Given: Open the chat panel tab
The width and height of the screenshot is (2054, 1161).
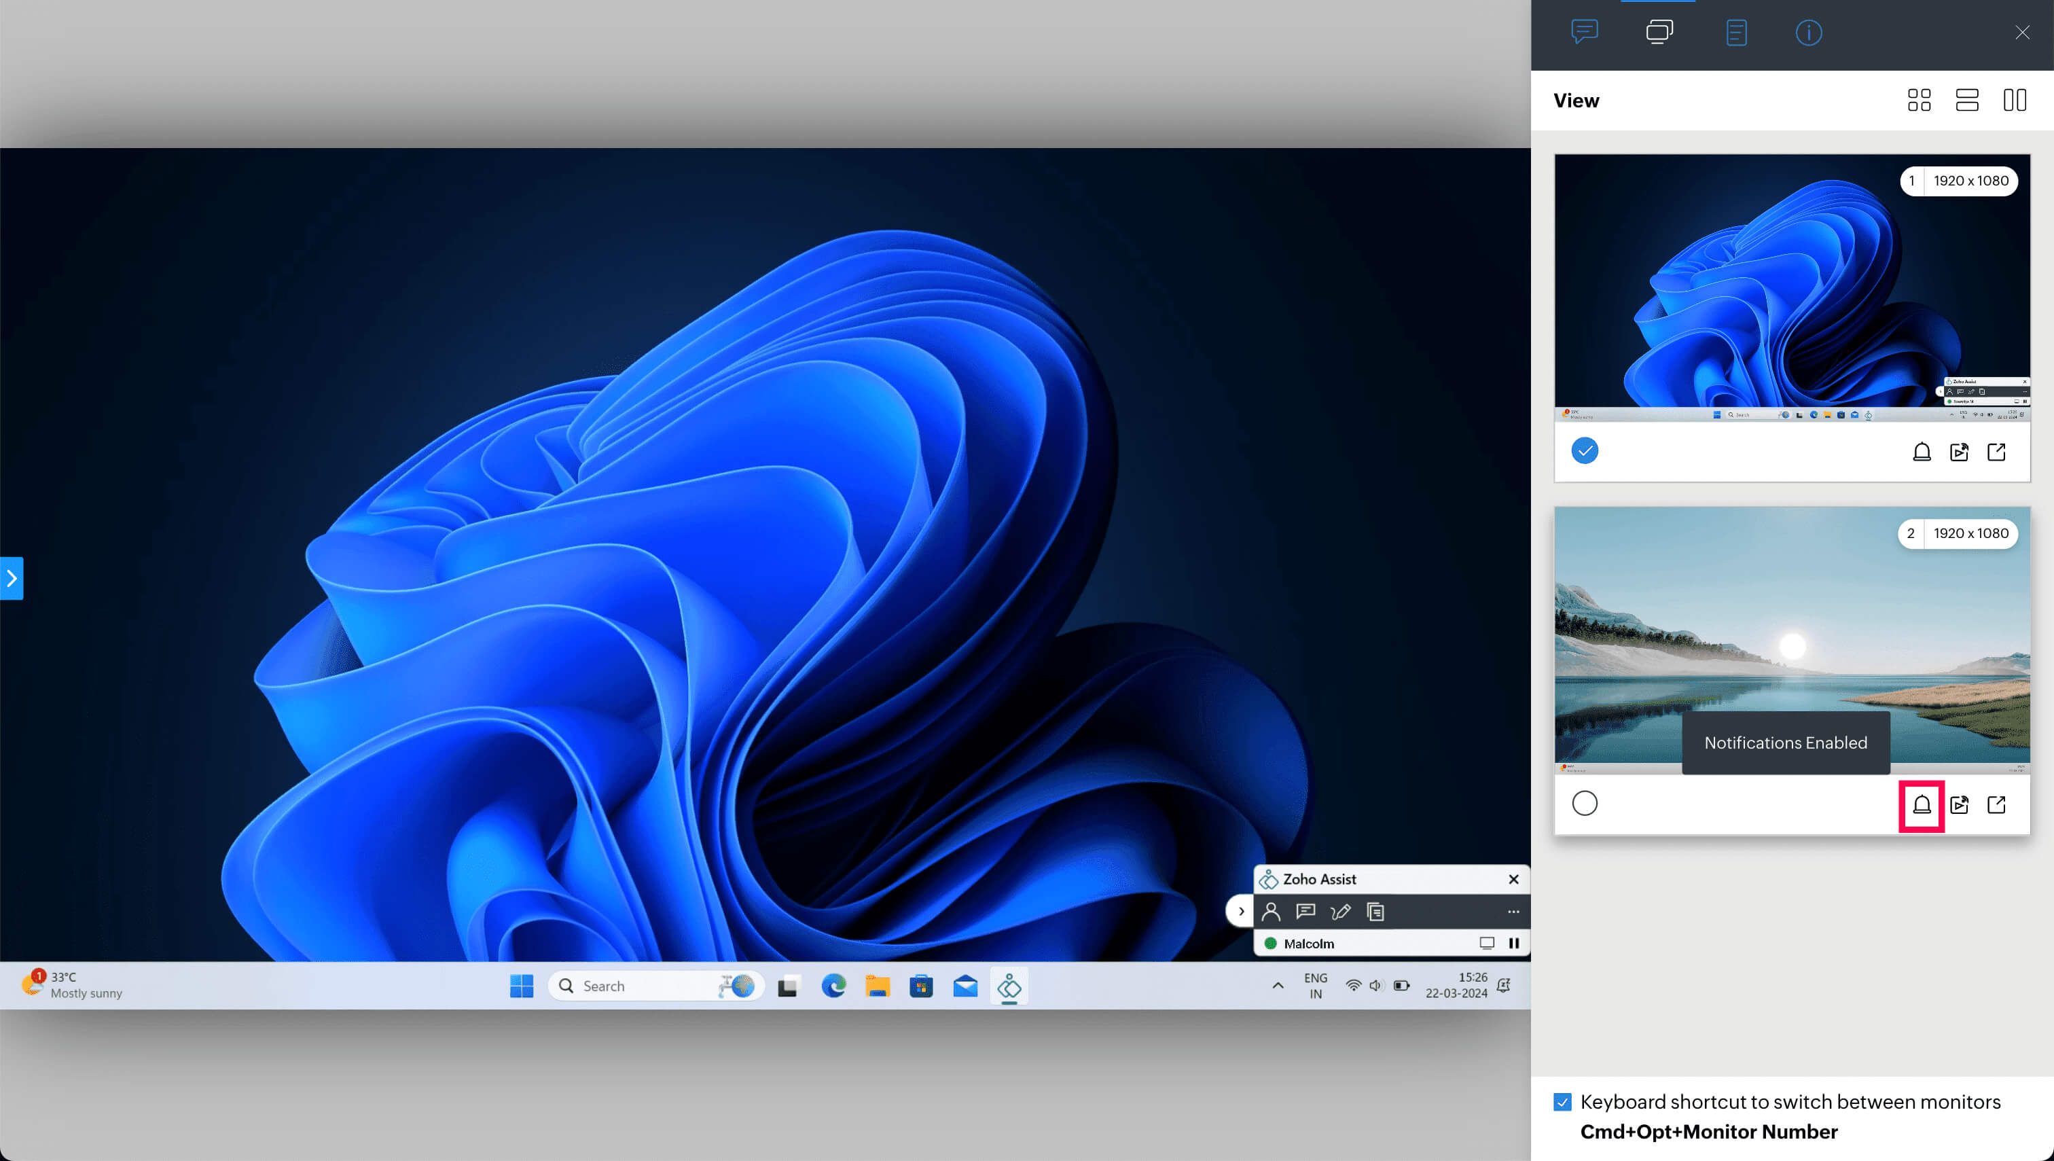Looking at the screenshot, I should pos(1583,32).
